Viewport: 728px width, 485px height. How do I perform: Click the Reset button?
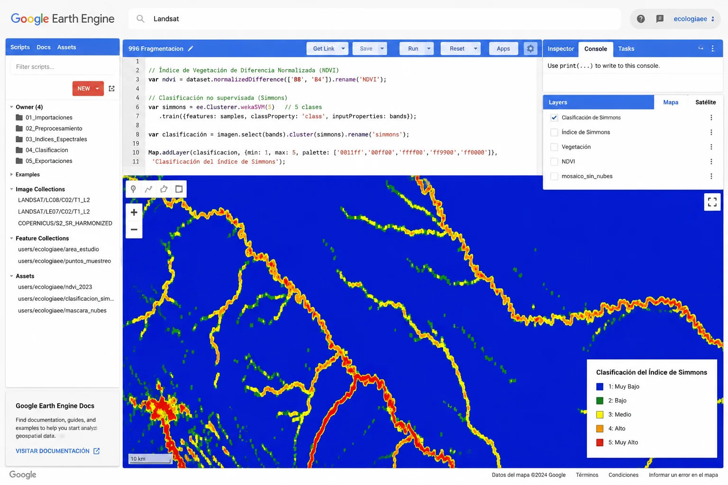[x=457, y=48]
